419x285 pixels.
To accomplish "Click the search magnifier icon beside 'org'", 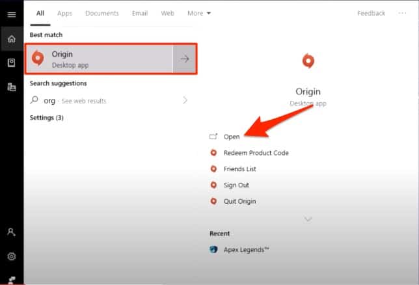I will (34, 100).
